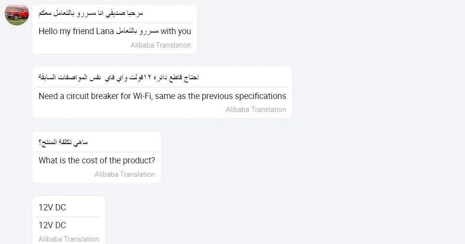Click 'Need a circuit breaker for Wi-Fi' translation
Image resolution: width=465 pixels, height=244 pixels.
pos(85,96)
